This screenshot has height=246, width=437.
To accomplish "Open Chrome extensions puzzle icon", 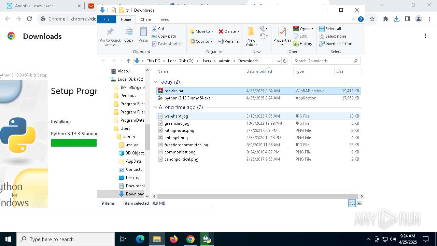I will tap(386, 19).
